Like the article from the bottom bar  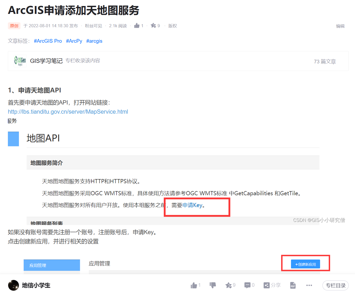[x=194, y=285]
